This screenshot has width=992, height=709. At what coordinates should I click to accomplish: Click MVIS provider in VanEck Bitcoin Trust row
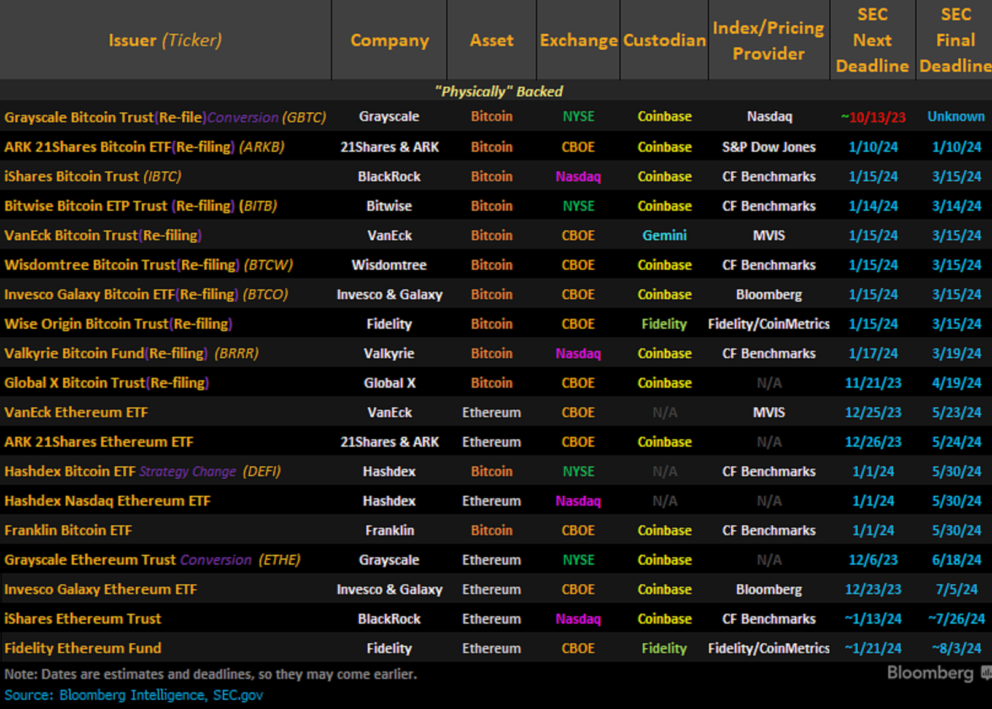tap(769, 235)
